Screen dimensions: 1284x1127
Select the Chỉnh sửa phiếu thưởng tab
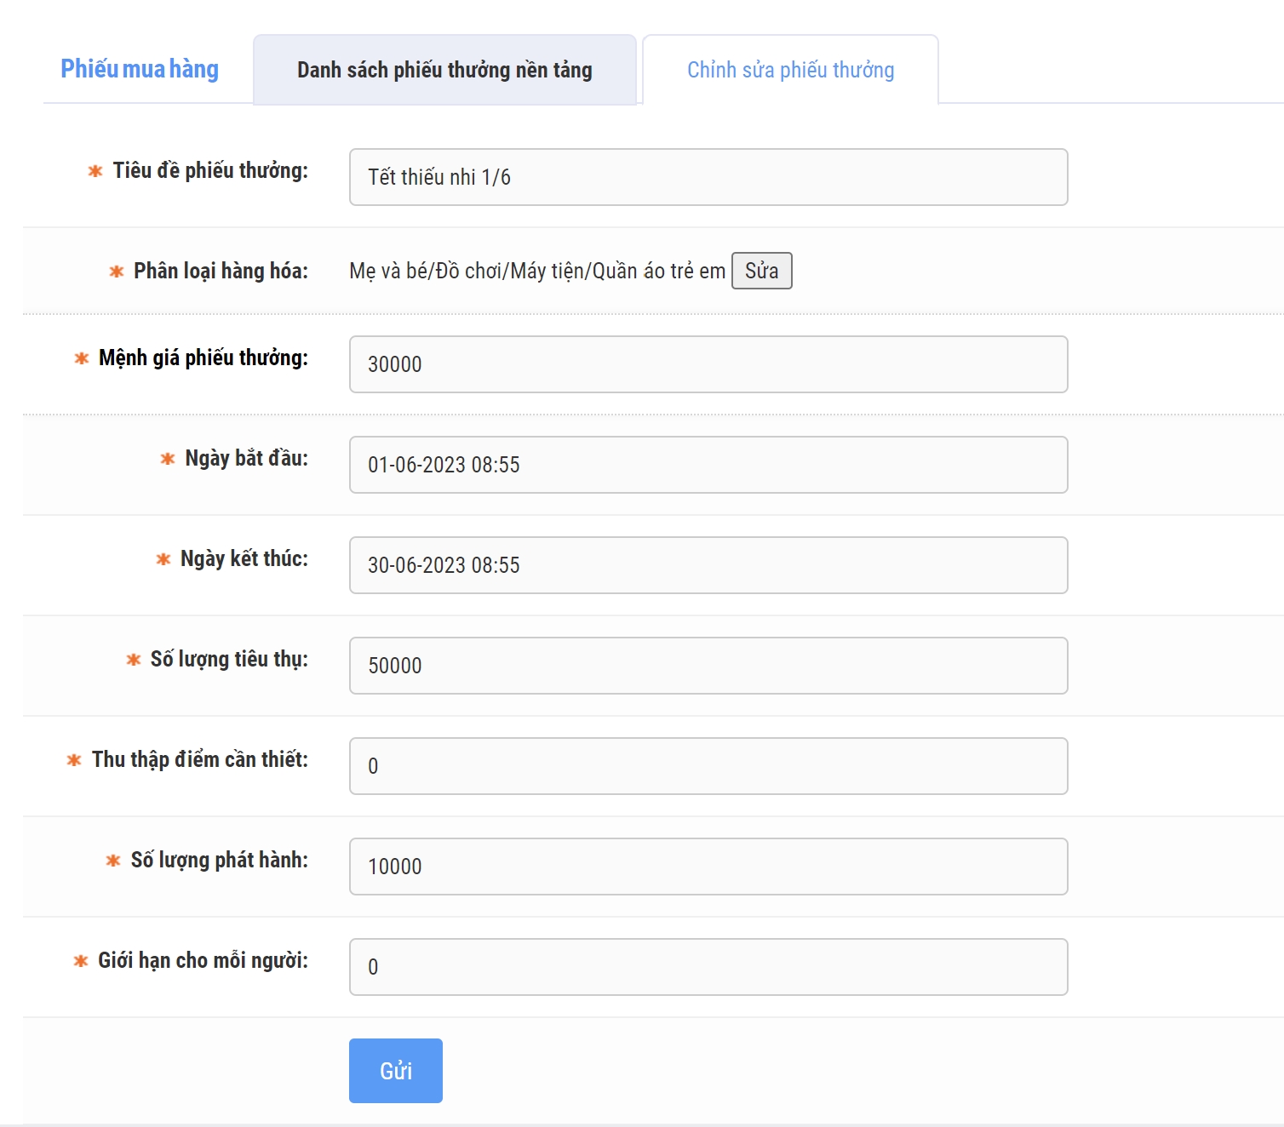tap(790, 70)
